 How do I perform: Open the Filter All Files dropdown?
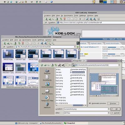tap(109, 113)
